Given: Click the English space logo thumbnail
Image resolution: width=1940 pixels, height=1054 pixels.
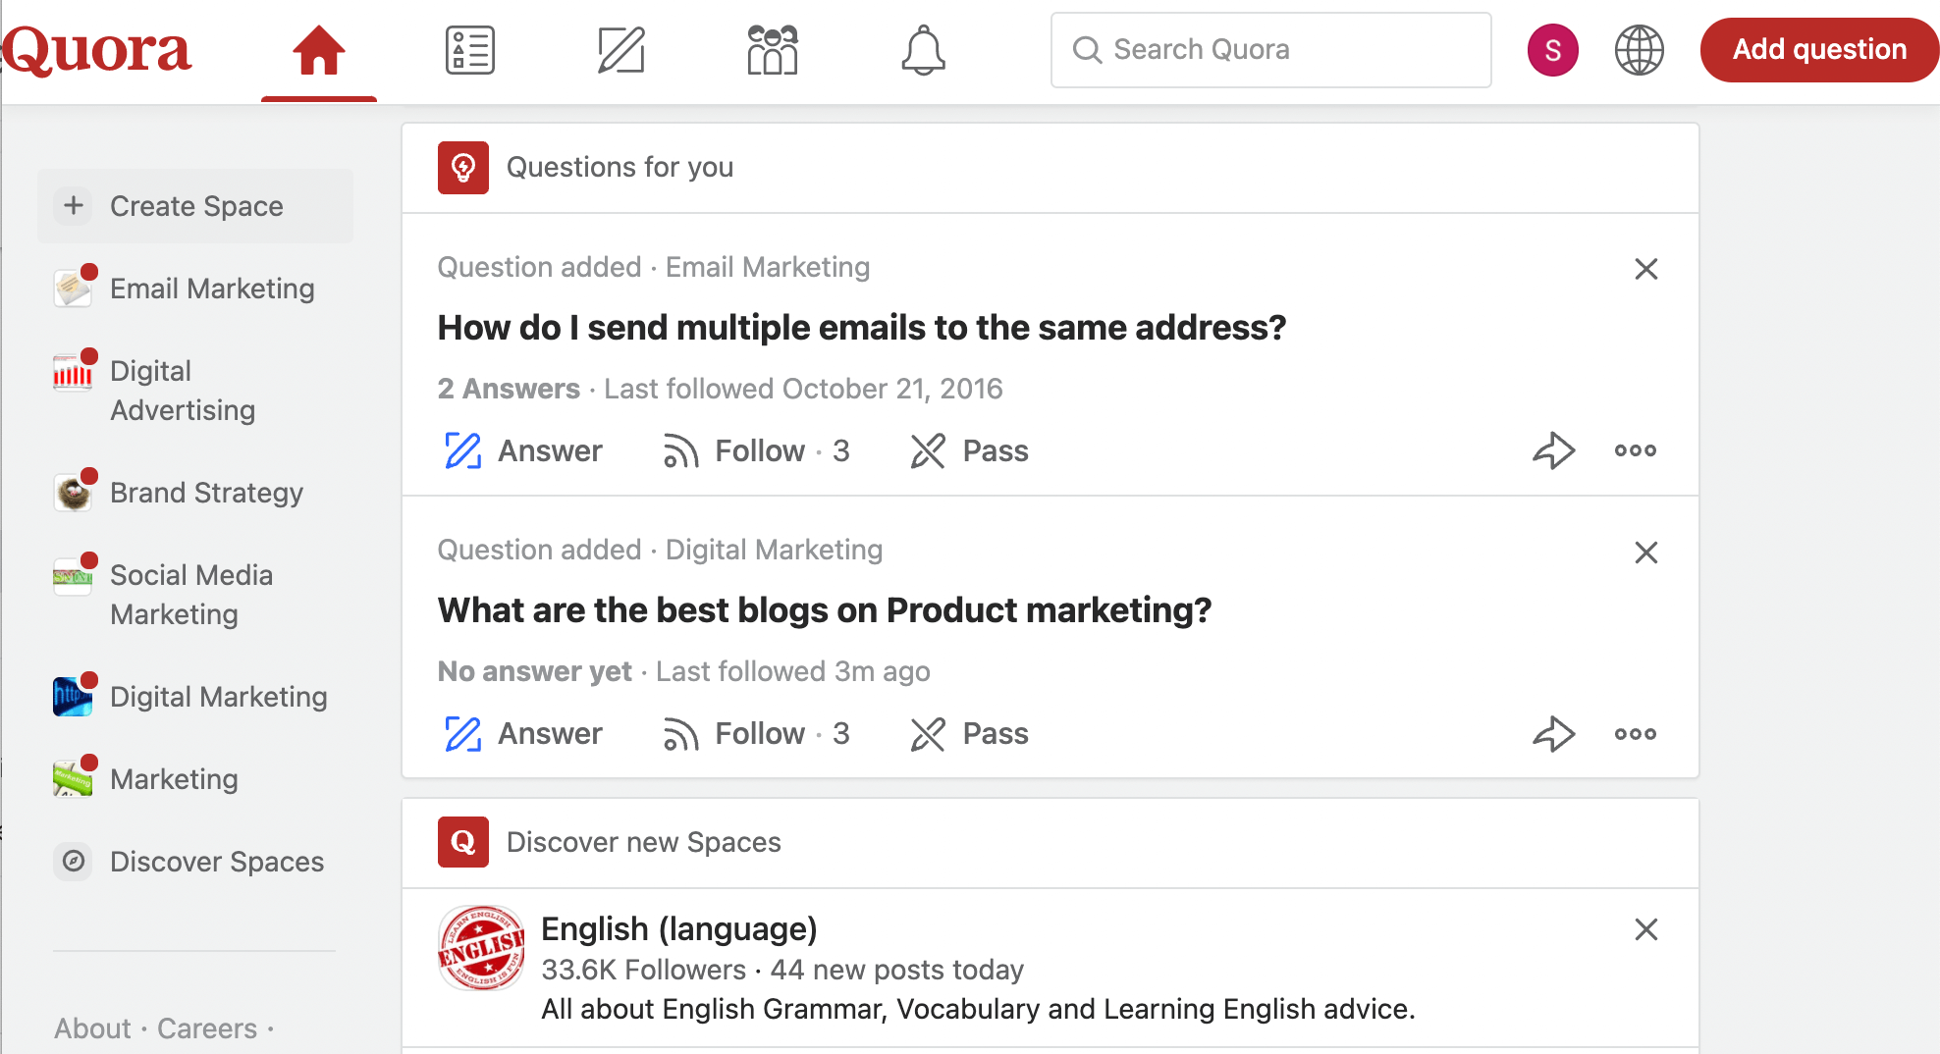Looking at the screenshot, I should click(481, 948).
